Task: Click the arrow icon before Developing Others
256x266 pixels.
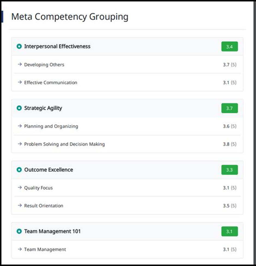Action: tap(20, 64)
